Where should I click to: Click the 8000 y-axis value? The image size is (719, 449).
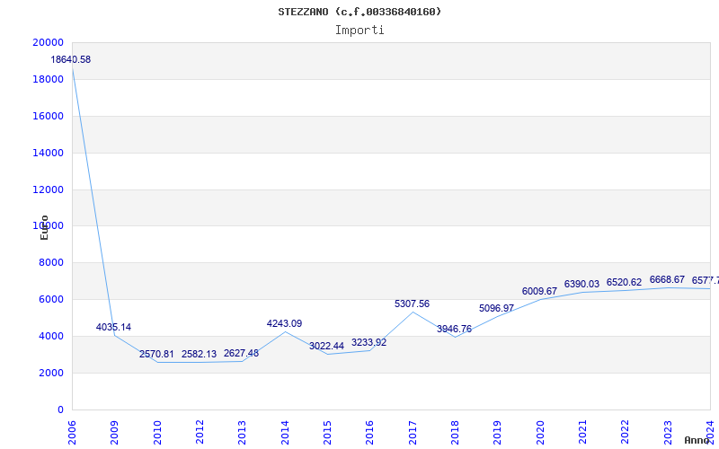point(51,263)
